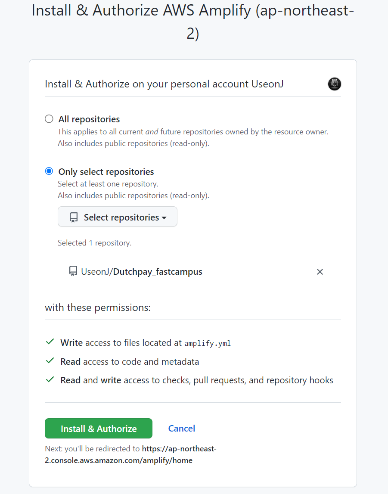Click the Only select repositories label text
This screenshot has width=388, height=494.
click(x=106, y=172)
